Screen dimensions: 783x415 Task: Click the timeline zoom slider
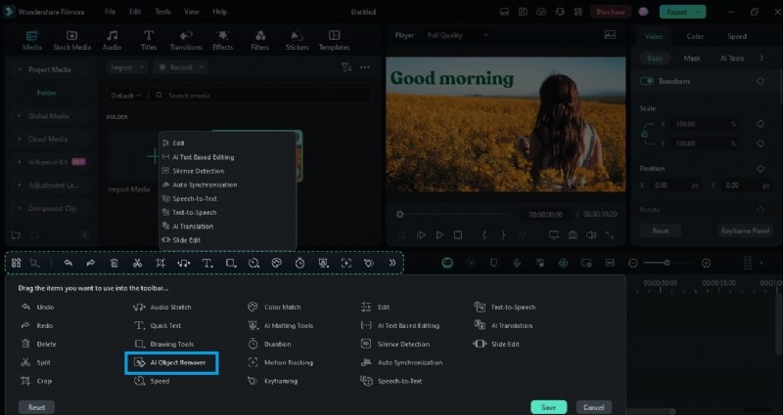pos(668,263)
